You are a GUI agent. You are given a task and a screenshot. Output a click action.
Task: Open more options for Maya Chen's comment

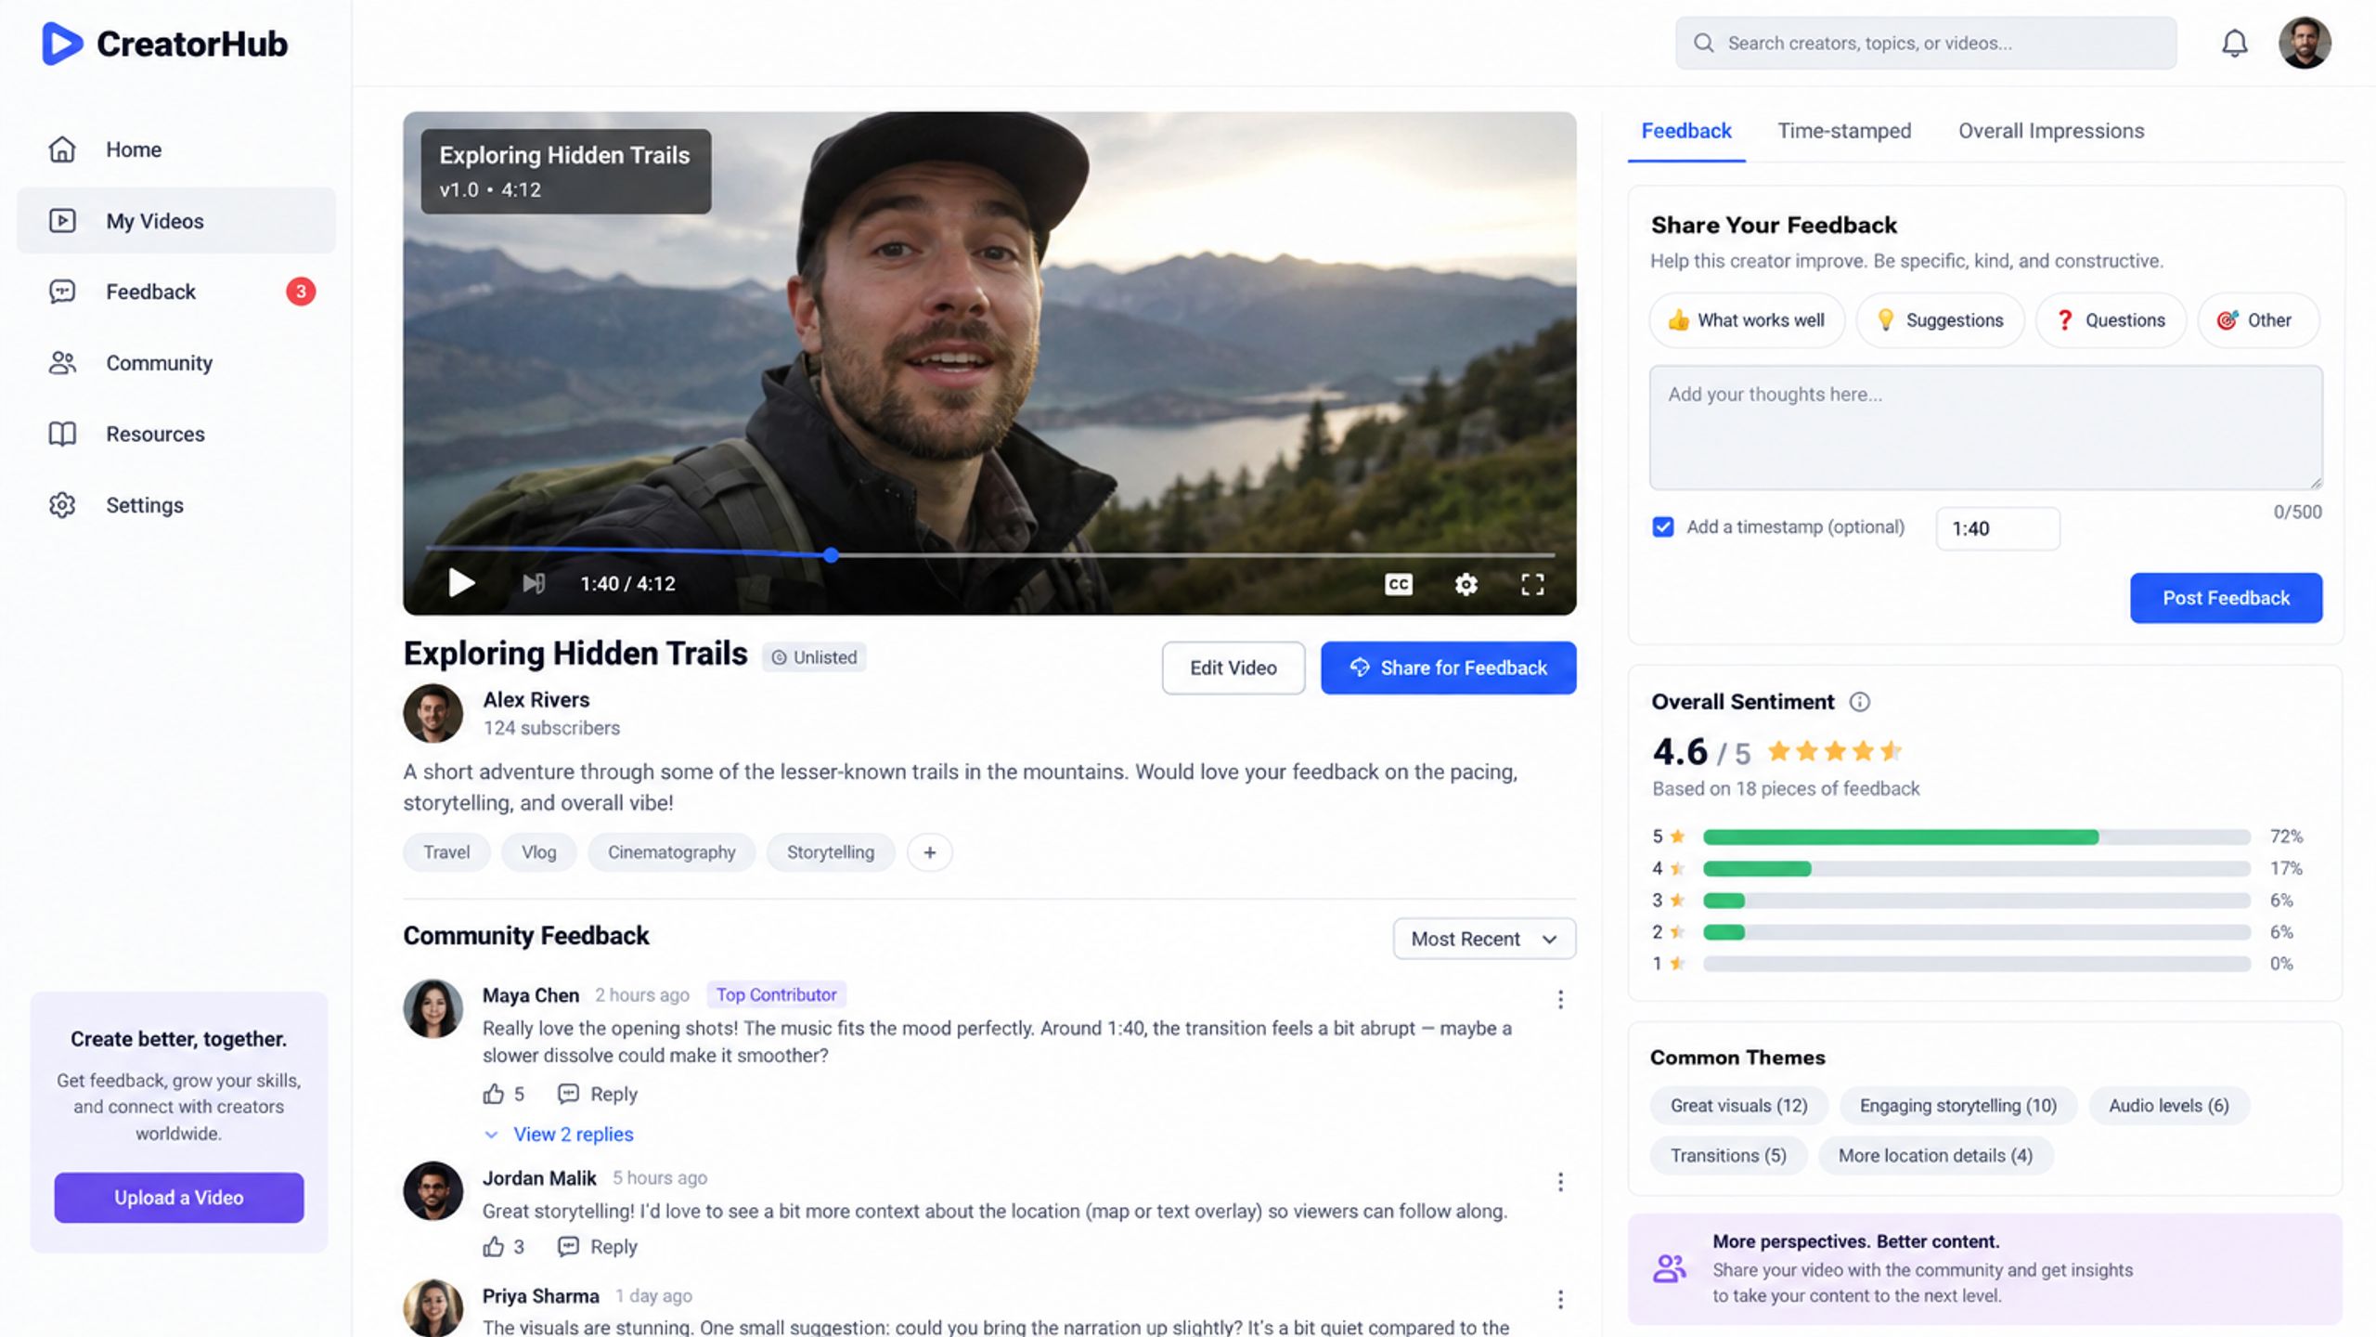coord(1559,999)
